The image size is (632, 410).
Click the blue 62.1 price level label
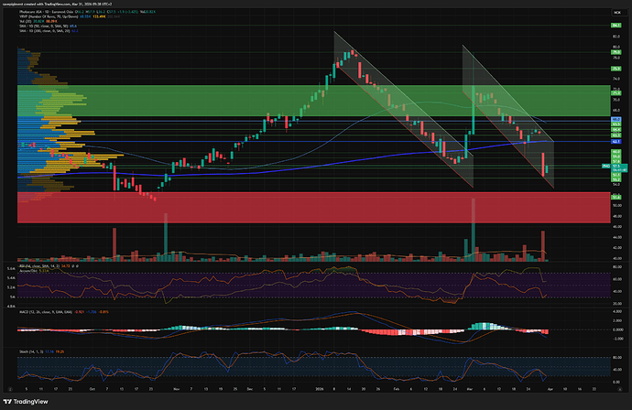[617, 142]
